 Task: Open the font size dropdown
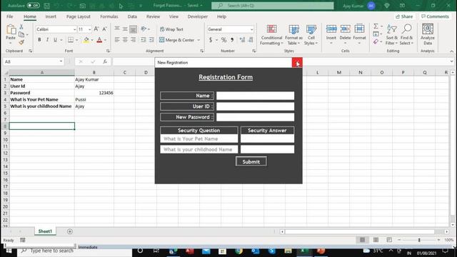[x=89, y=29]
